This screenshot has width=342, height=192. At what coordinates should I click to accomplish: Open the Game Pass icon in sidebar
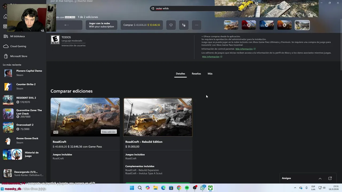point(5,26)
